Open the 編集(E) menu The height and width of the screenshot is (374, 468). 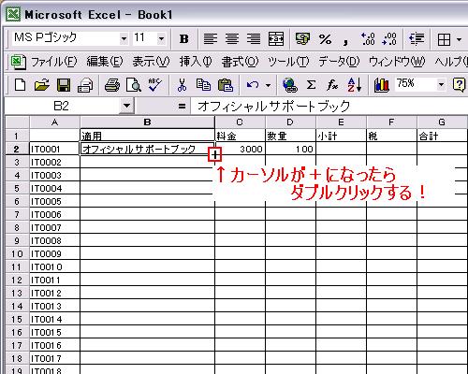coord(105,62)
